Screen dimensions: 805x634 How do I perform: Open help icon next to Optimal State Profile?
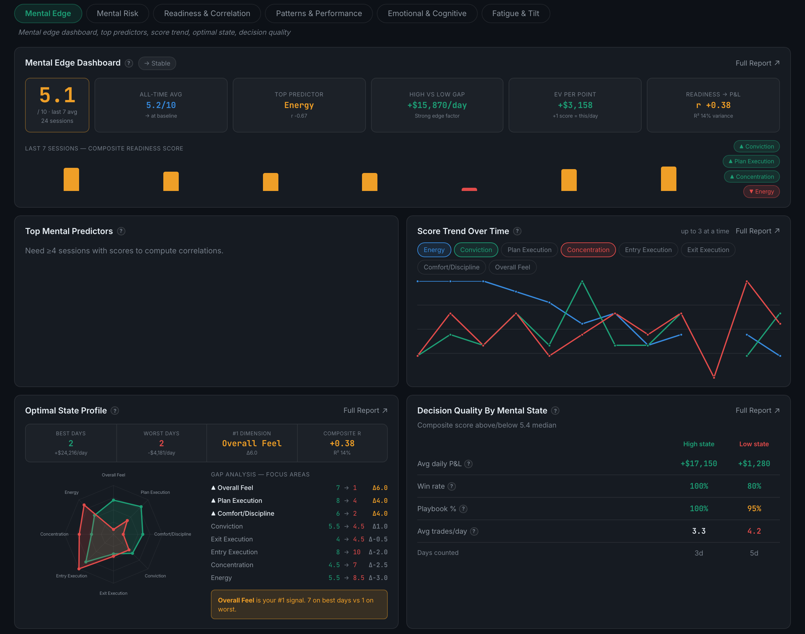click(x=115, y=411)
